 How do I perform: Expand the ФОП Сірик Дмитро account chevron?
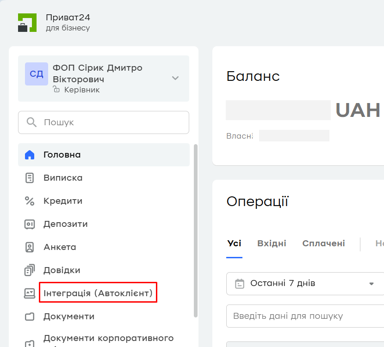pos(175,78)
